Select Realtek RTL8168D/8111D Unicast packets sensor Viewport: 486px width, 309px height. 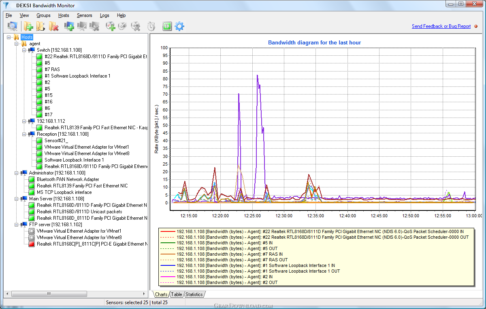point(79,212)
